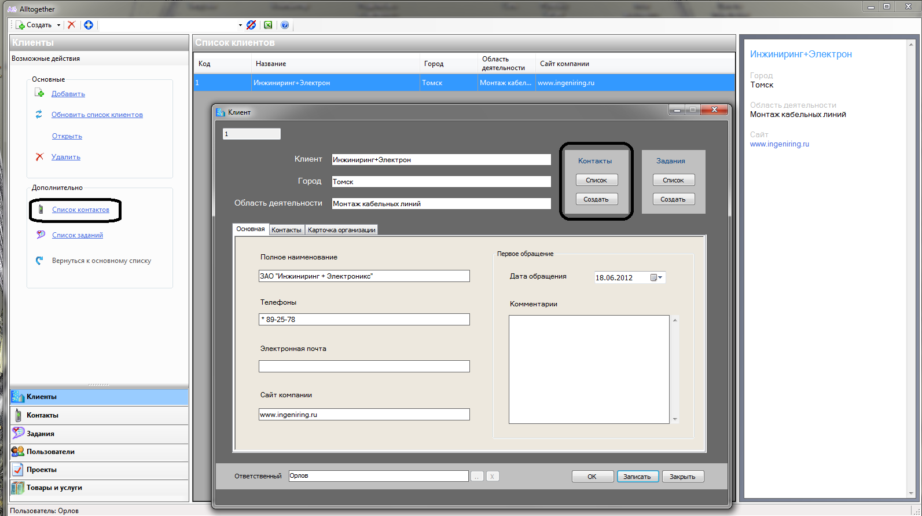
Task: Click the speech bubble icon beside Список заданий
Action: [41, 235]
